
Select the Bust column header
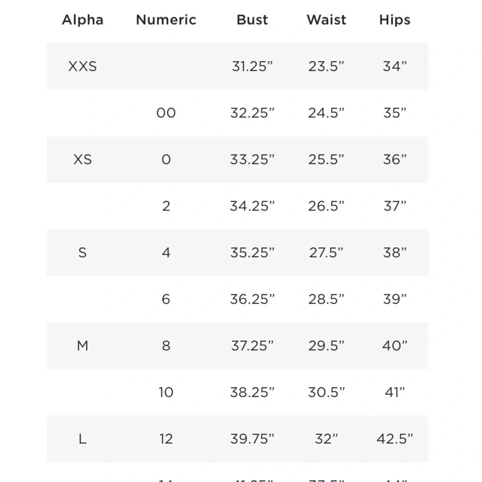252,20
